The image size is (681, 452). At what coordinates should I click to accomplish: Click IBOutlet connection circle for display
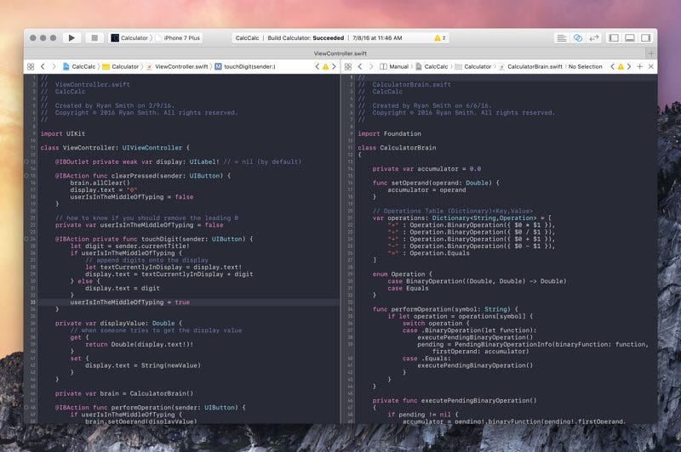[26, 161]
